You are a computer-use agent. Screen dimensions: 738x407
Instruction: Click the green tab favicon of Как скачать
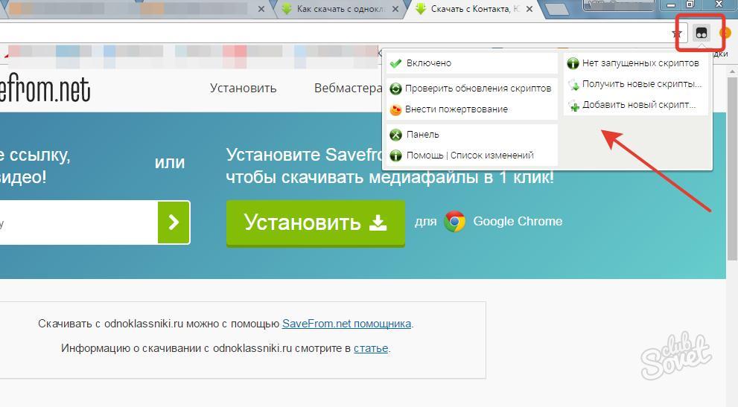point(287,8)
